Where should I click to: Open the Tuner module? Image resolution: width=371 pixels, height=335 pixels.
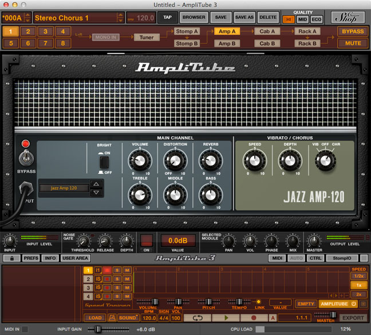147,37
